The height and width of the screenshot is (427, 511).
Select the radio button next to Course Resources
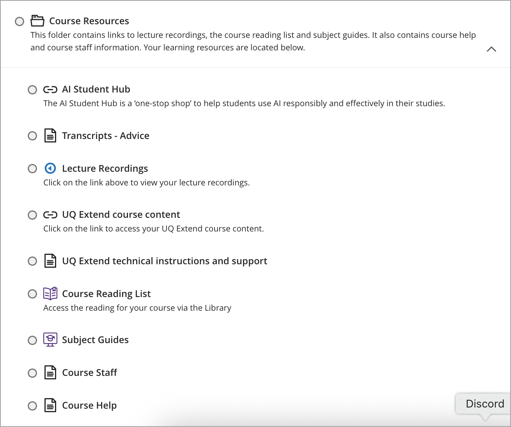click(x=19, y=21)
